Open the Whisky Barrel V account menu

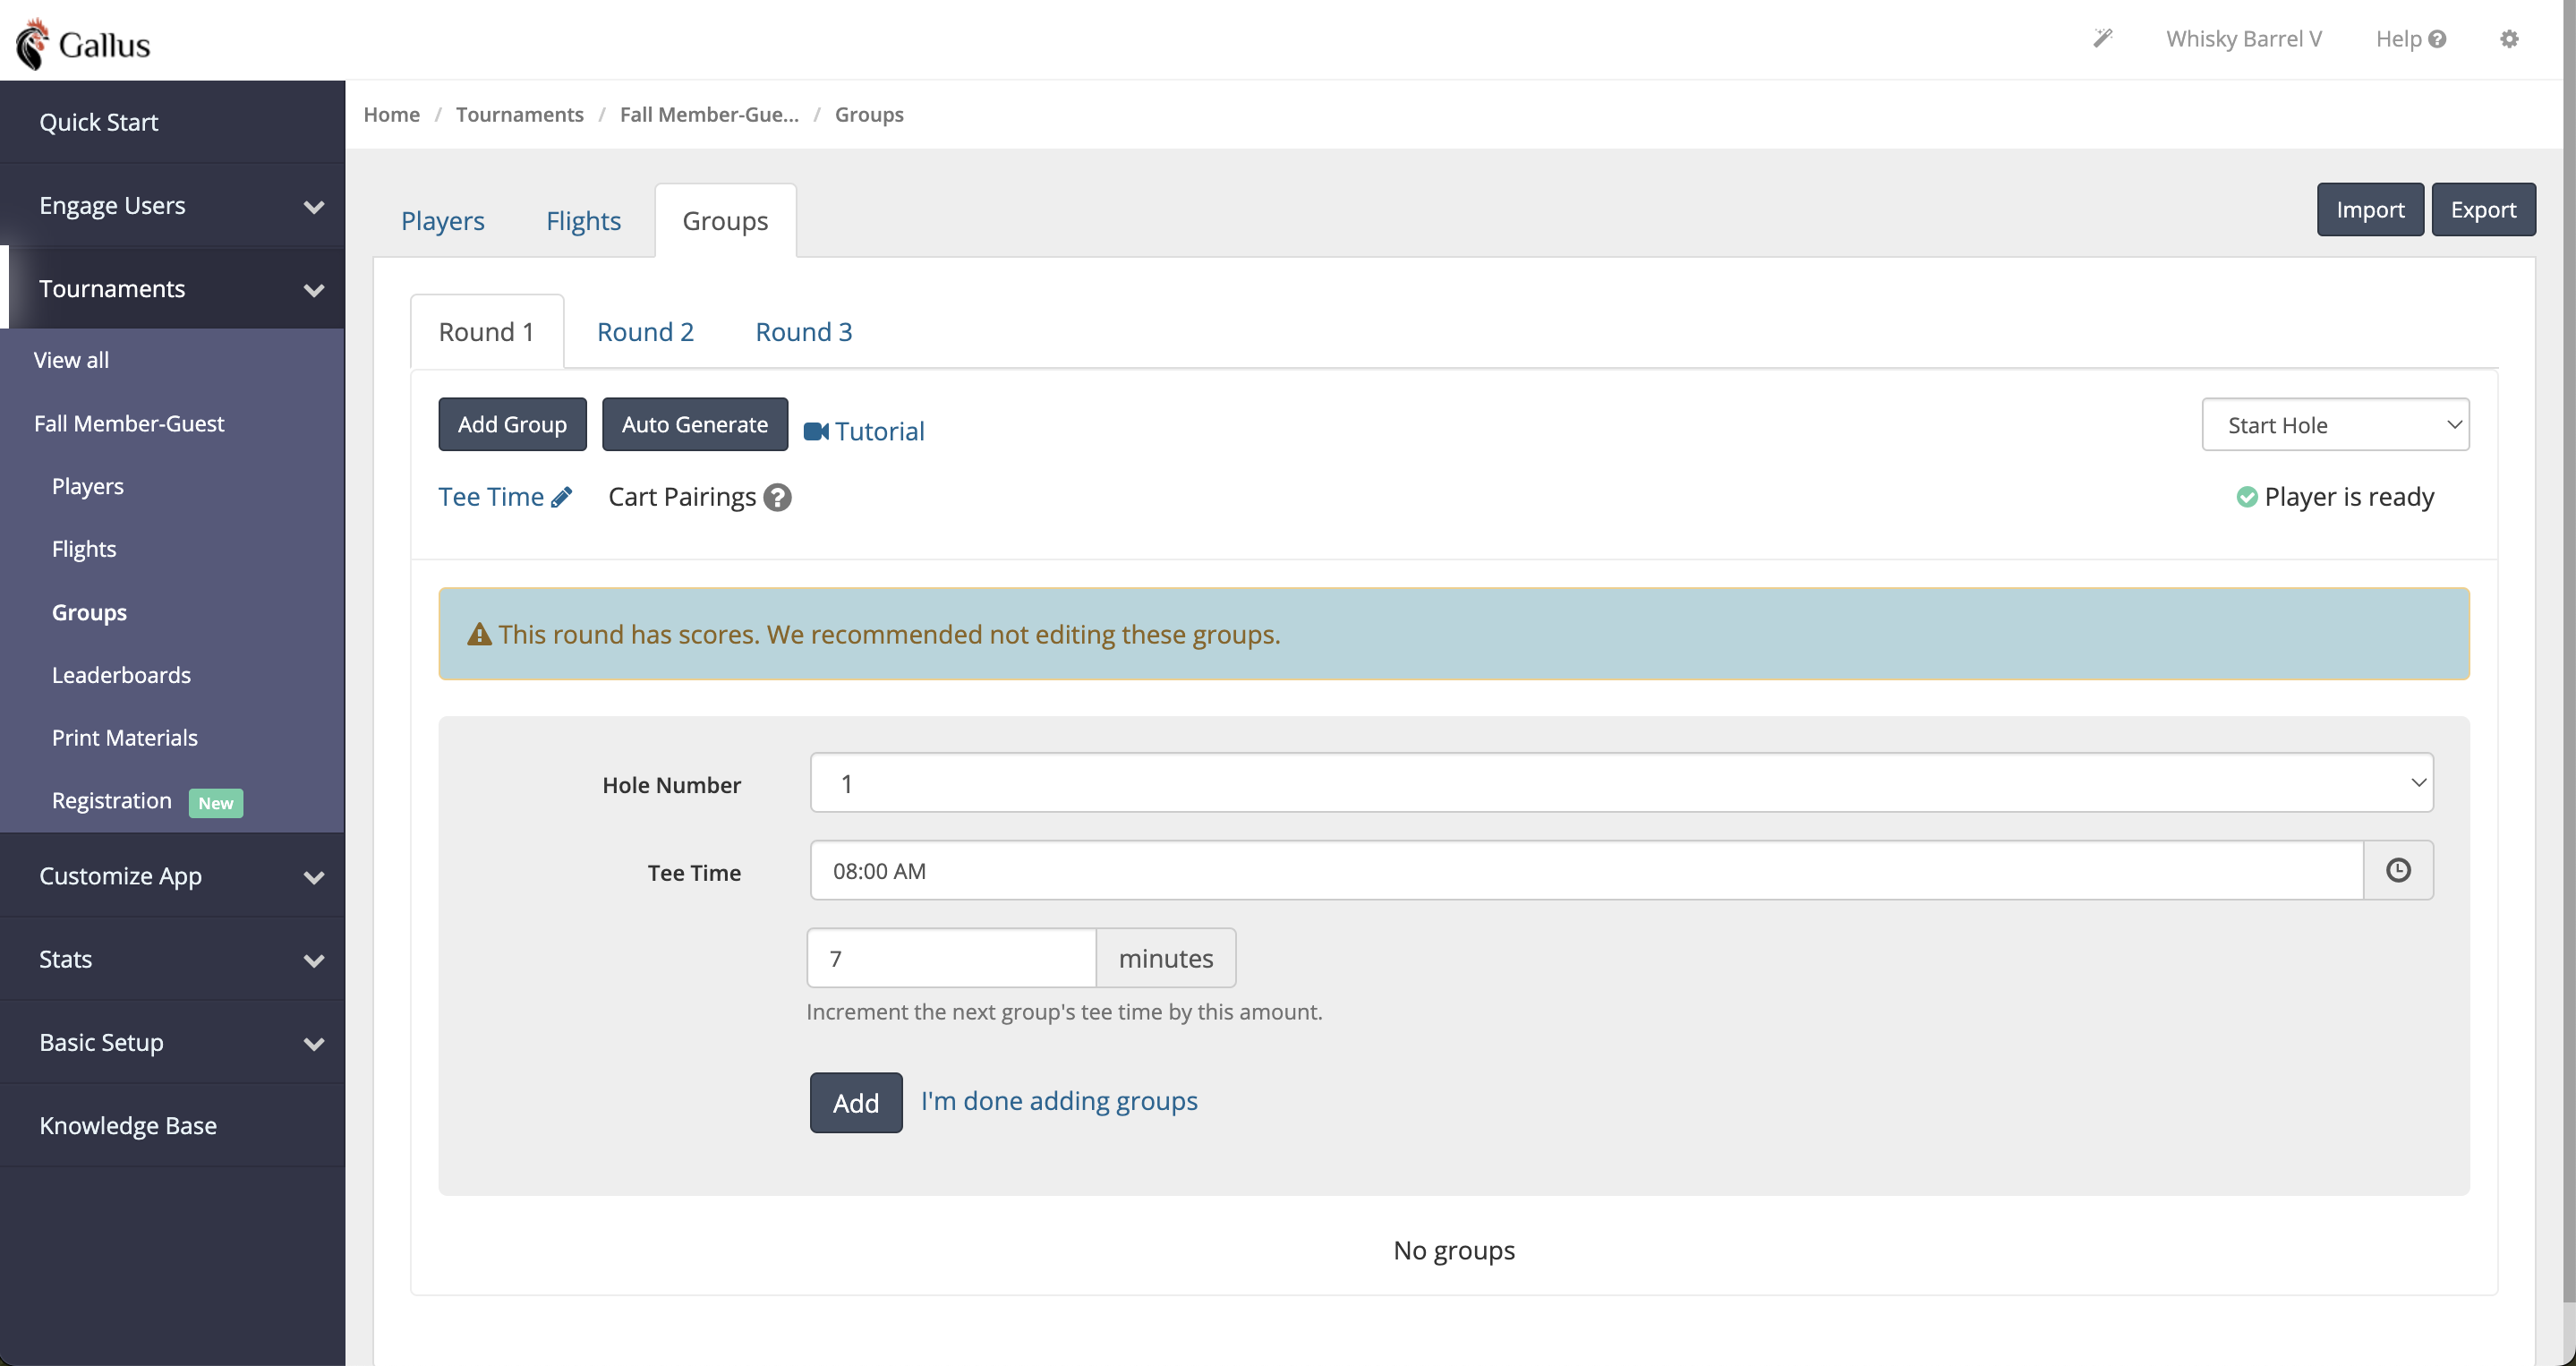2243,39
